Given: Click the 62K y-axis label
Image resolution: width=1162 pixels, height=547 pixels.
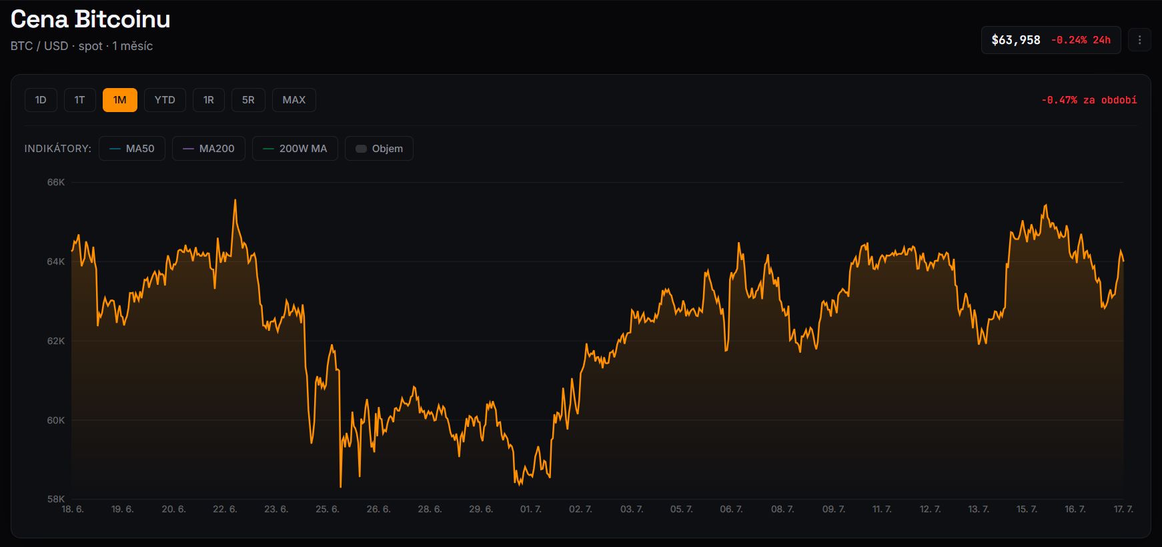Looking at the screenshot, I should pyautogui.click(x=56, y=341).
